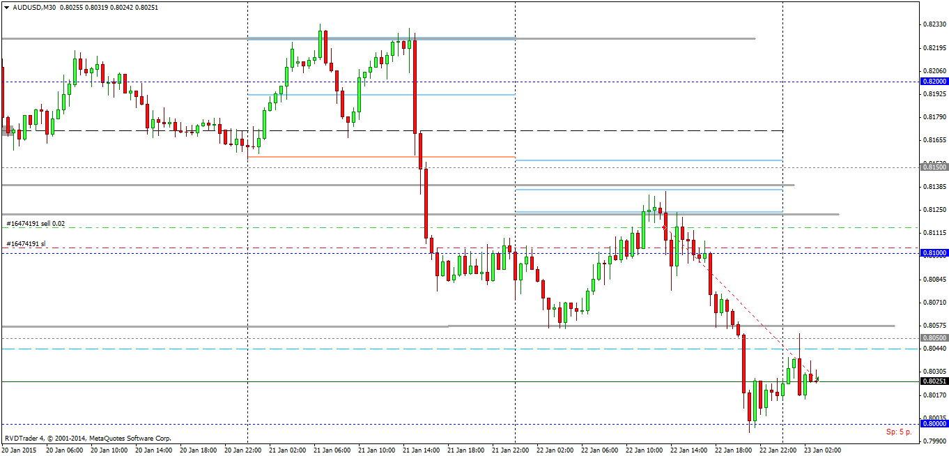Click the '21 Jan 22:00' time label
Viewport: 949px width, 456px height.
510,450
